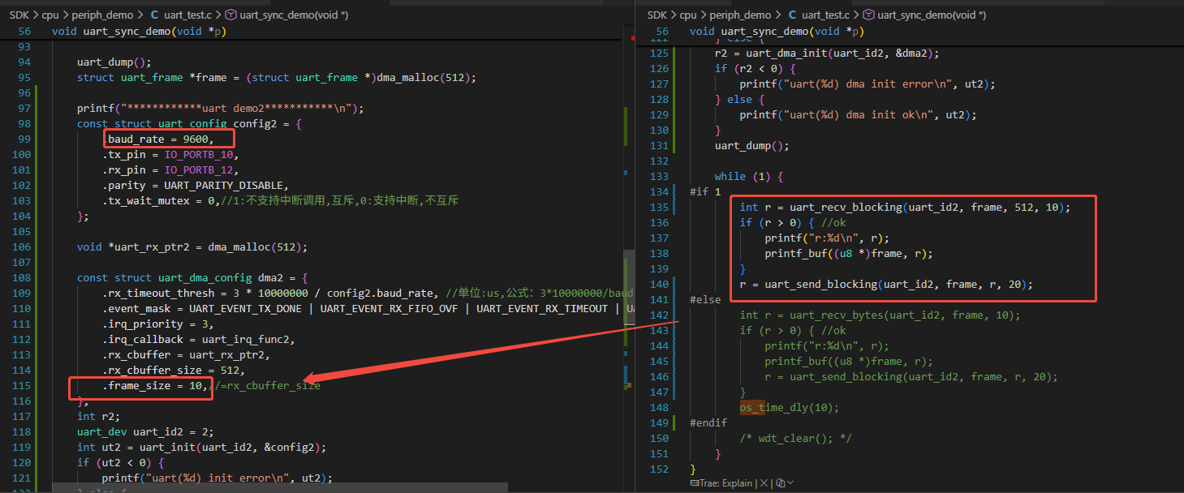This screenshot has width=1184, height=493.
Task: Click the C file icon in right pane breadcrumb
Action: coord(792,15)
